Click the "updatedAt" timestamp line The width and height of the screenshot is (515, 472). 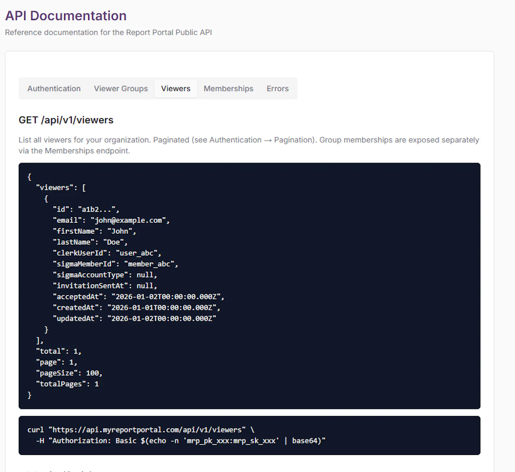tap(134, 319)
